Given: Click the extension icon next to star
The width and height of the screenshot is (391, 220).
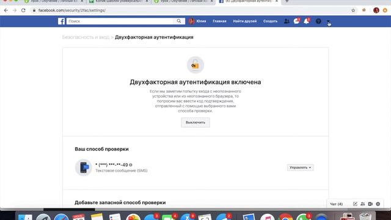Looking at the screenshot, I should (x=364, y=10).
